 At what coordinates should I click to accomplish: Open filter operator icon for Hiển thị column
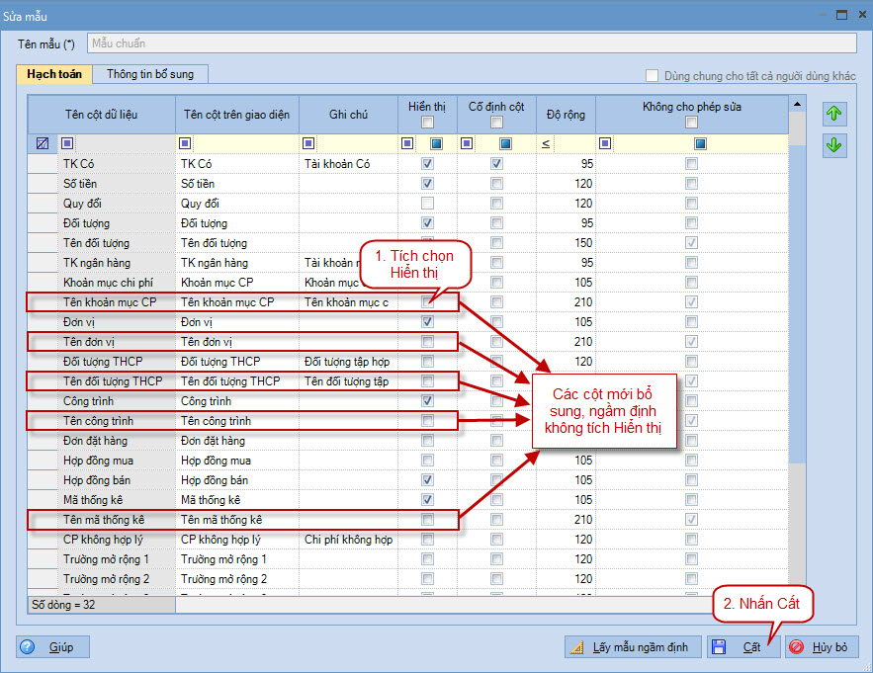pos(407,143)
